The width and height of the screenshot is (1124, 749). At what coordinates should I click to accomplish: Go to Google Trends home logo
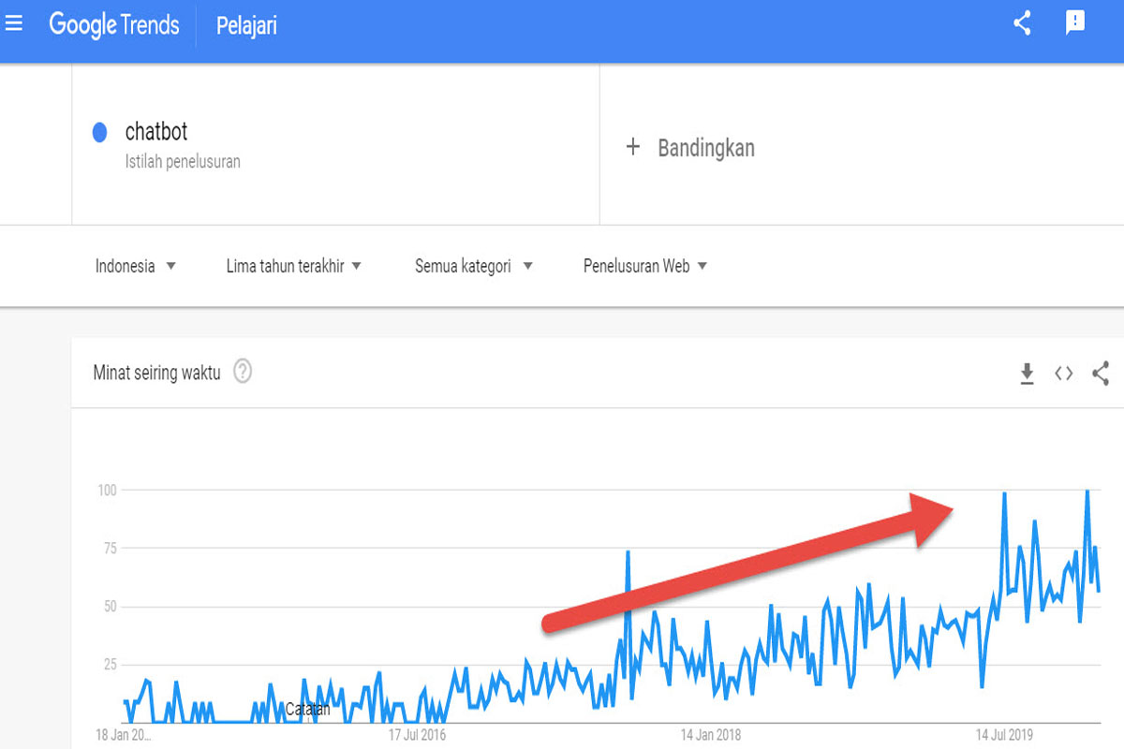tap(114, 24)
